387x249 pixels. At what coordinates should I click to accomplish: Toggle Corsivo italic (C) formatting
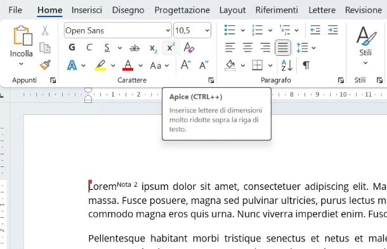point(89,48)
